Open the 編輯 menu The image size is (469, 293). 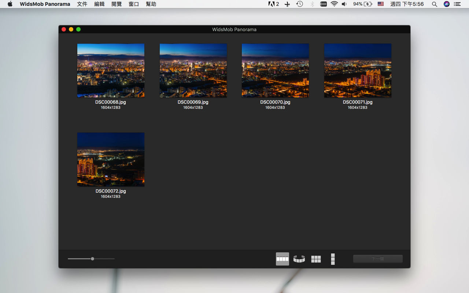[x=99, y=4]
